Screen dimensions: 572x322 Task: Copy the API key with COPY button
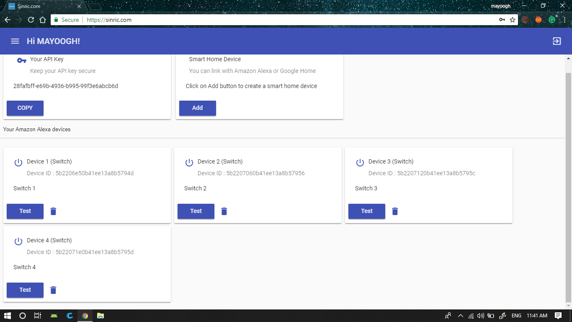tap(25, 108)
